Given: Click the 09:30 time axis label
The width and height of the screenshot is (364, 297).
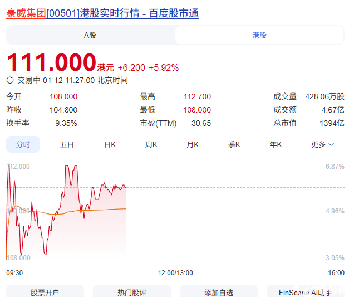Looking at the screenshot, I should (x=14, y=273).
